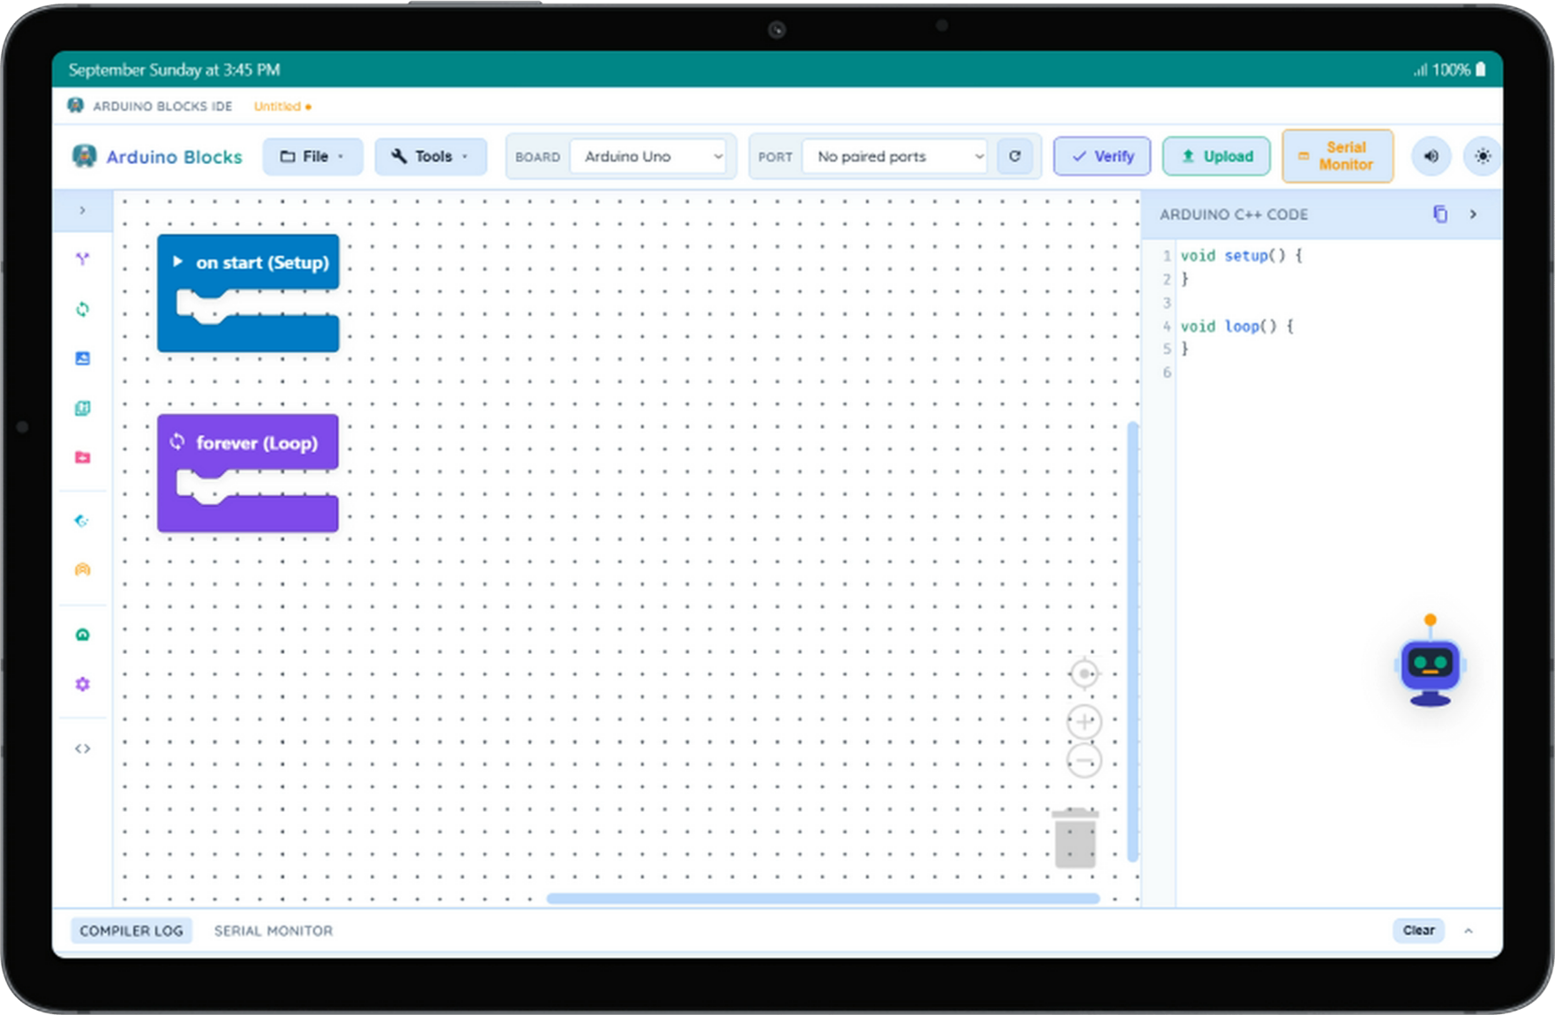The image size is (1555, 1015).
Task: Zoom in on the block workspace
Action: tap(1084, 722)
